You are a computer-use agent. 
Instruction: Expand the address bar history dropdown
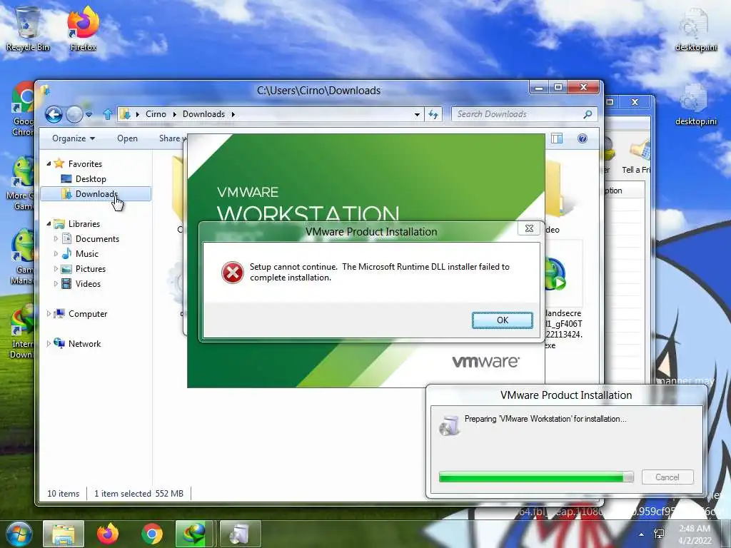(417, 115)
